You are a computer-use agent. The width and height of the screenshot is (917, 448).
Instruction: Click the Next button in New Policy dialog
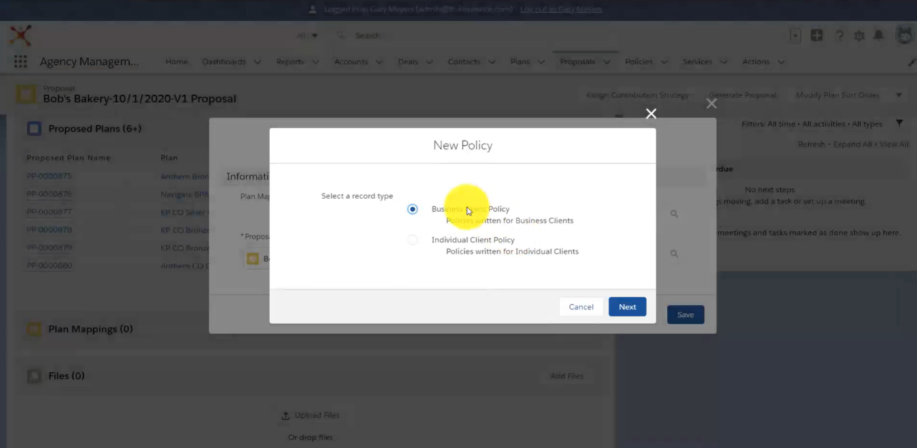[627, 306]
